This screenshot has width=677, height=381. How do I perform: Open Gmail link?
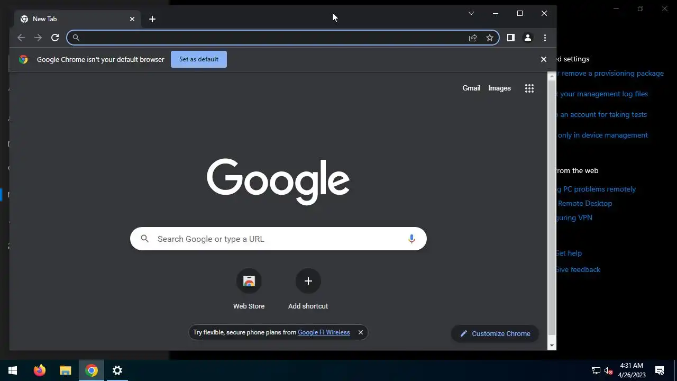click(471, 88)
